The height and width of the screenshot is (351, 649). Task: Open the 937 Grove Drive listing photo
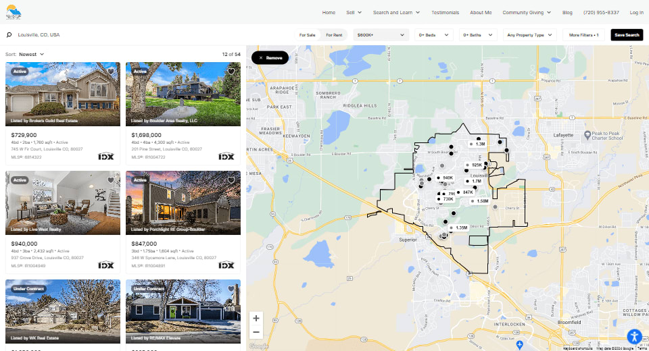(63, 203)
